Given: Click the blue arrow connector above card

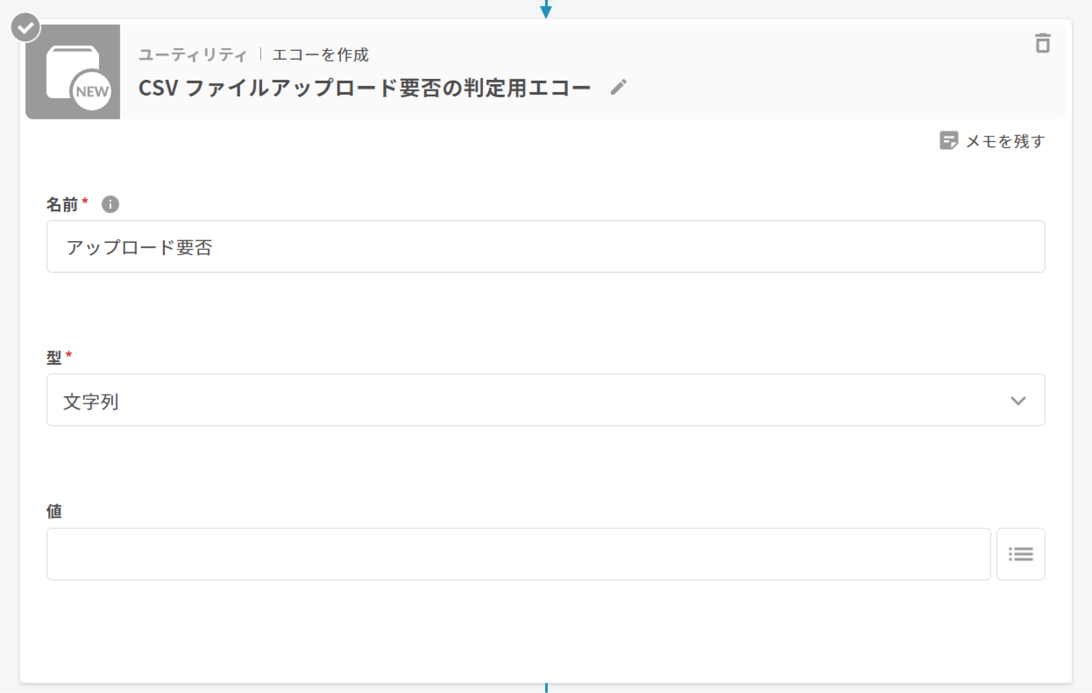Looking at the screenshot, I should tap(546, 10).
